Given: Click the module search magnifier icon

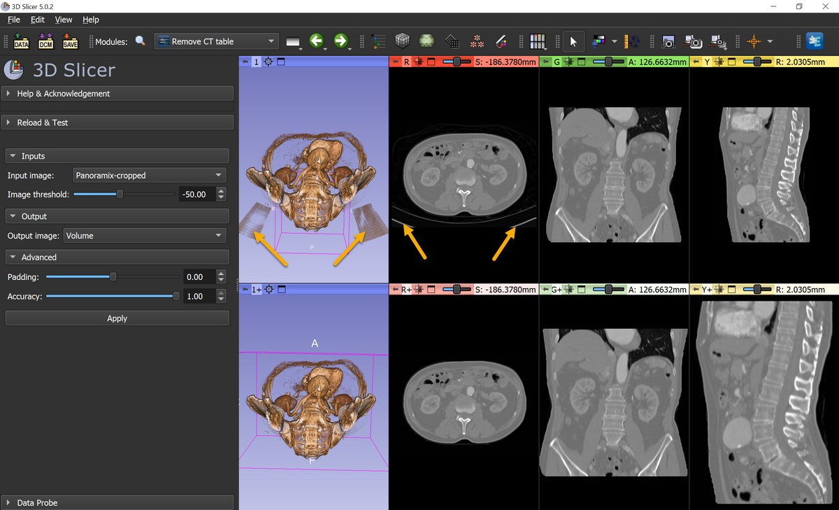Looking at the screenshot, I should click(x=141, y=41).
